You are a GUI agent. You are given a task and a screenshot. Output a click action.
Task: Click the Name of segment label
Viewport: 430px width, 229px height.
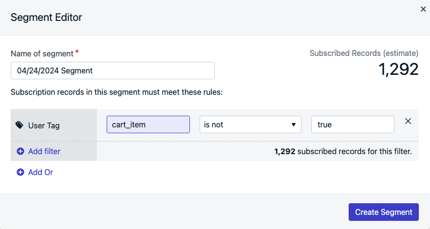pos(42,53)
